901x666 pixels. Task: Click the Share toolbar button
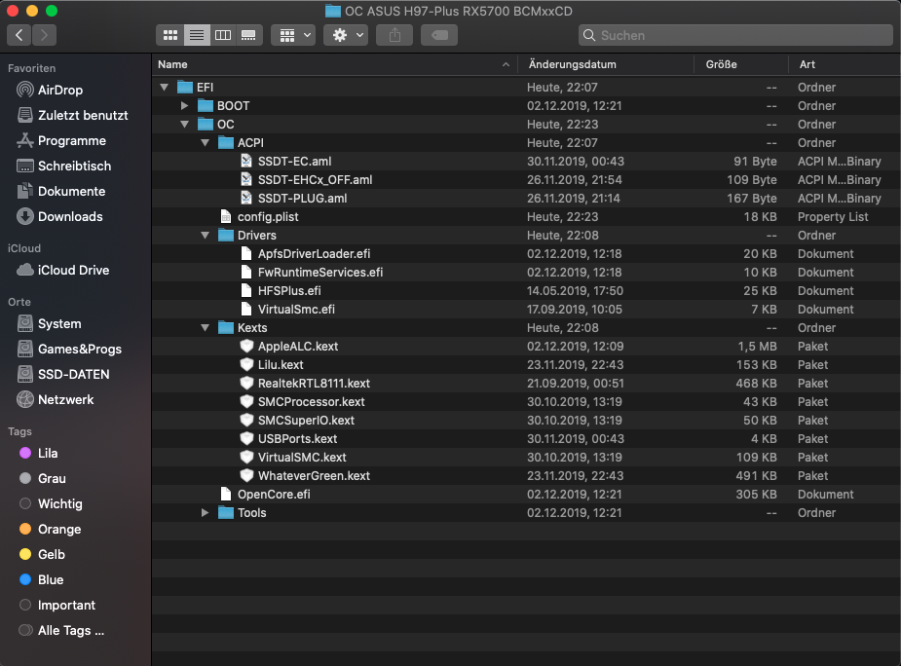point(394,35)
